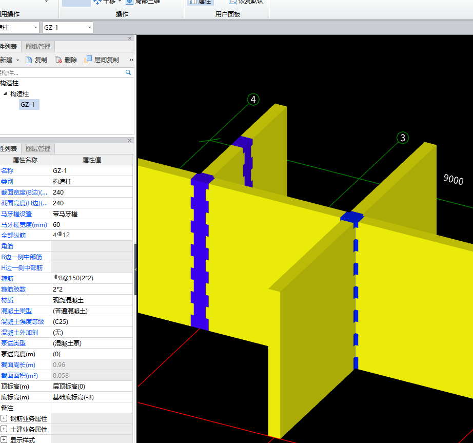This screenshot has height=443, width=473.
Task: Close the component list panel
Action: click(130, 38)
